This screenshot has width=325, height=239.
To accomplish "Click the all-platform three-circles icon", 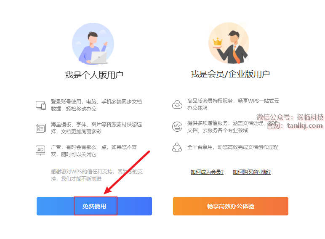I will click(x=177, y=147).
